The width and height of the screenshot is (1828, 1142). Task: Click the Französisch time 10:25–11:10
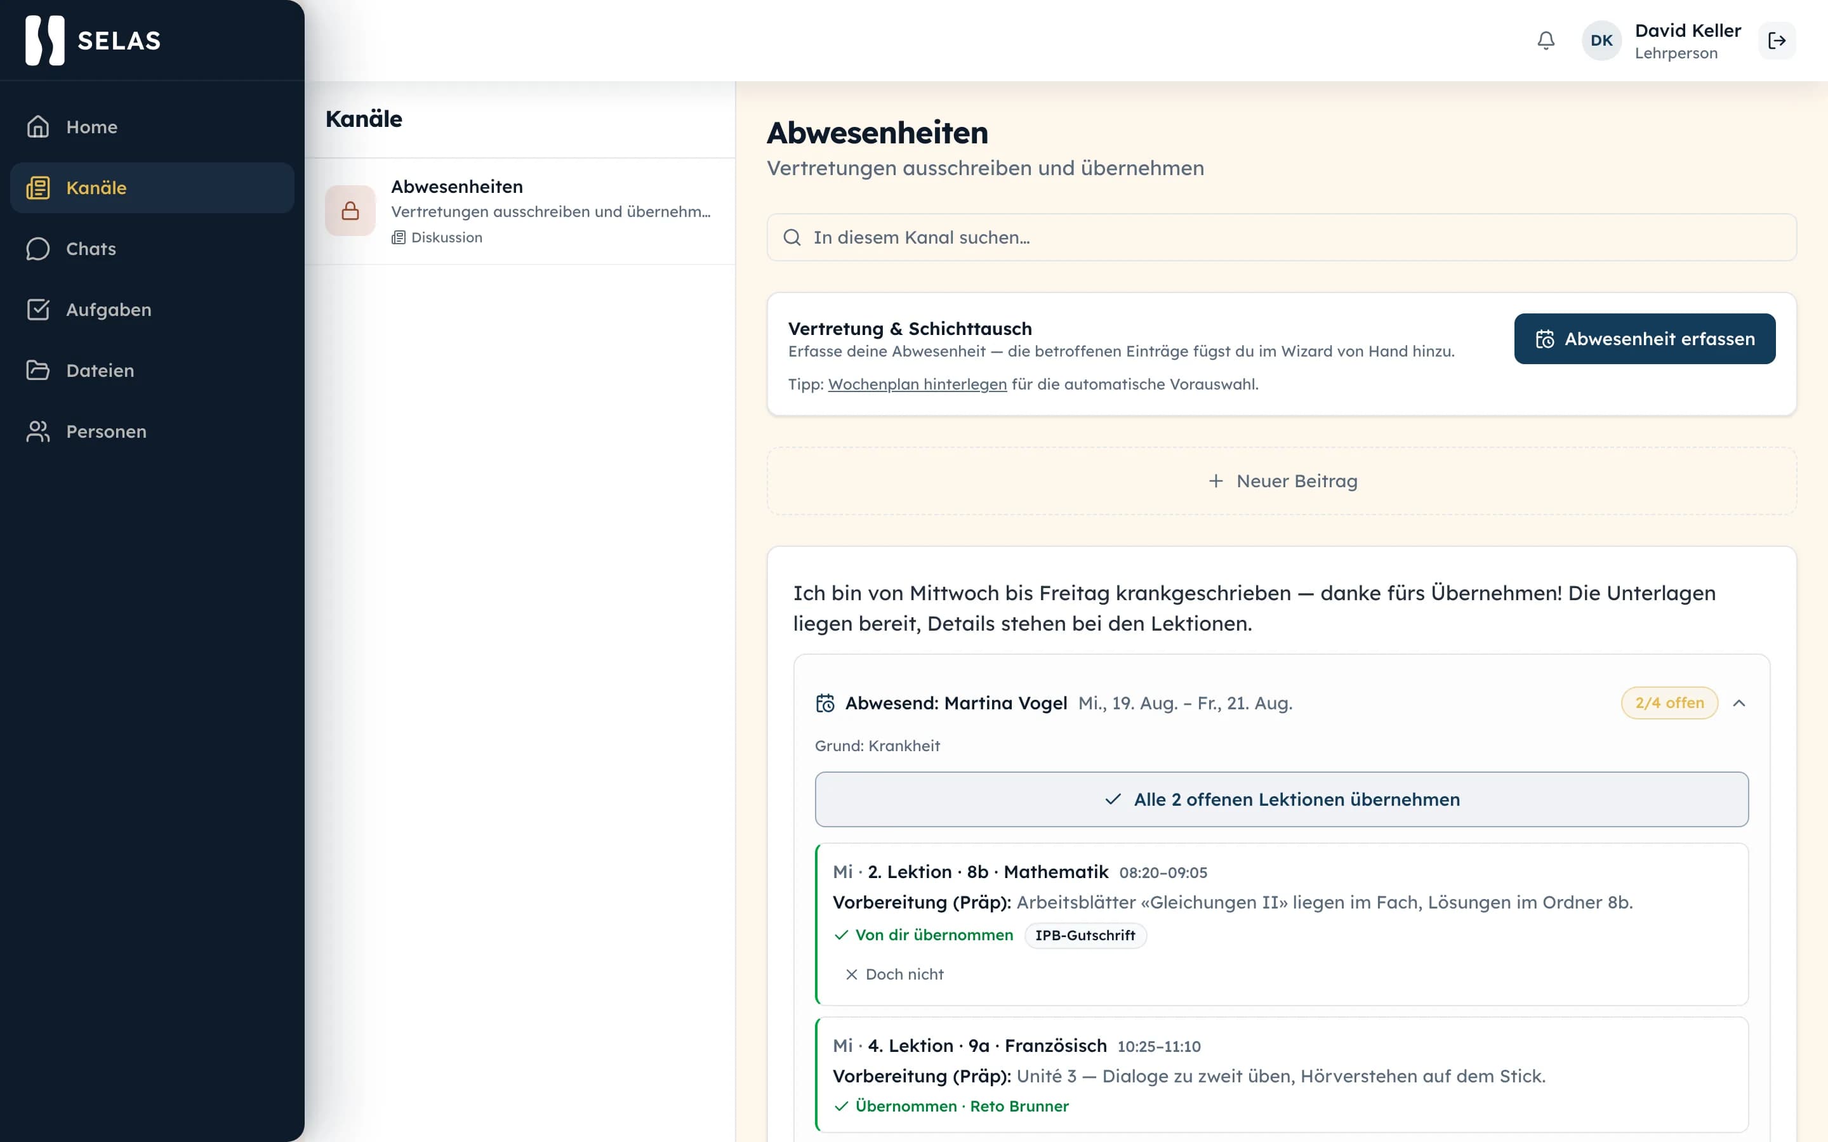tap(1159, 1047)
